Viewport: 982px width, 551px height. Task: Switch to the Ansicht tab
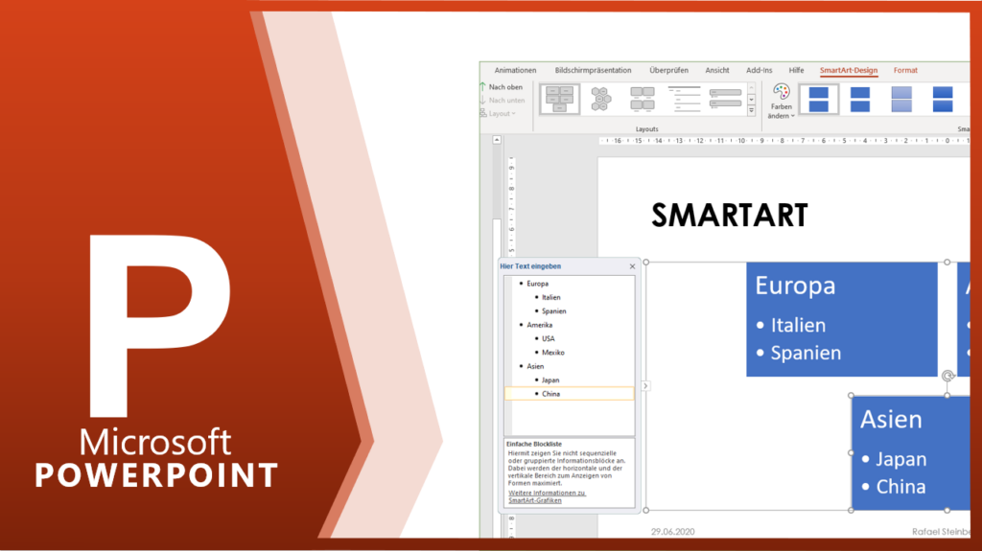[x=717, y=70]
